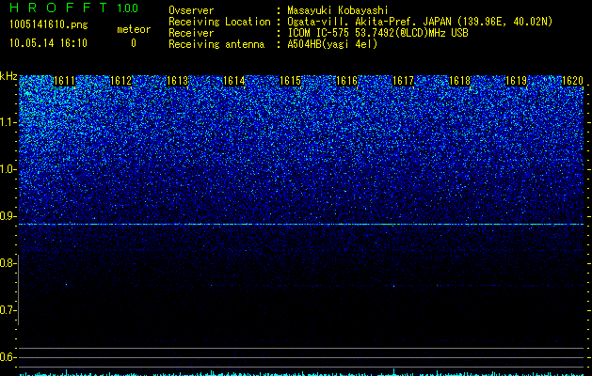Click the bright horizontal carrier line near 0.88 kHz
The height and width of the screenshot is (376, 592).
click(x=301, y=225)
